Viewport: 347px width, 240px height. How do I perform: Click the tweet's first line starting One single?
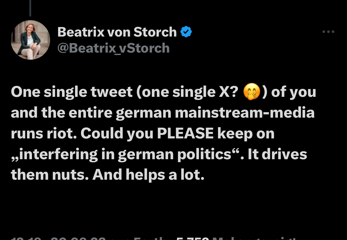[x=163, y=92]
